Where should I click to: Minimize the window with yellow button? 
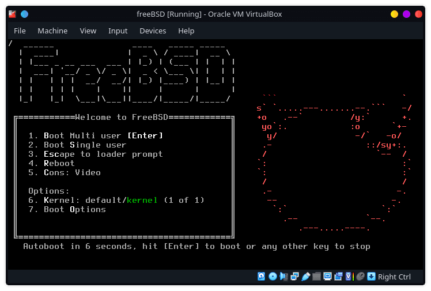coord(394,14)
